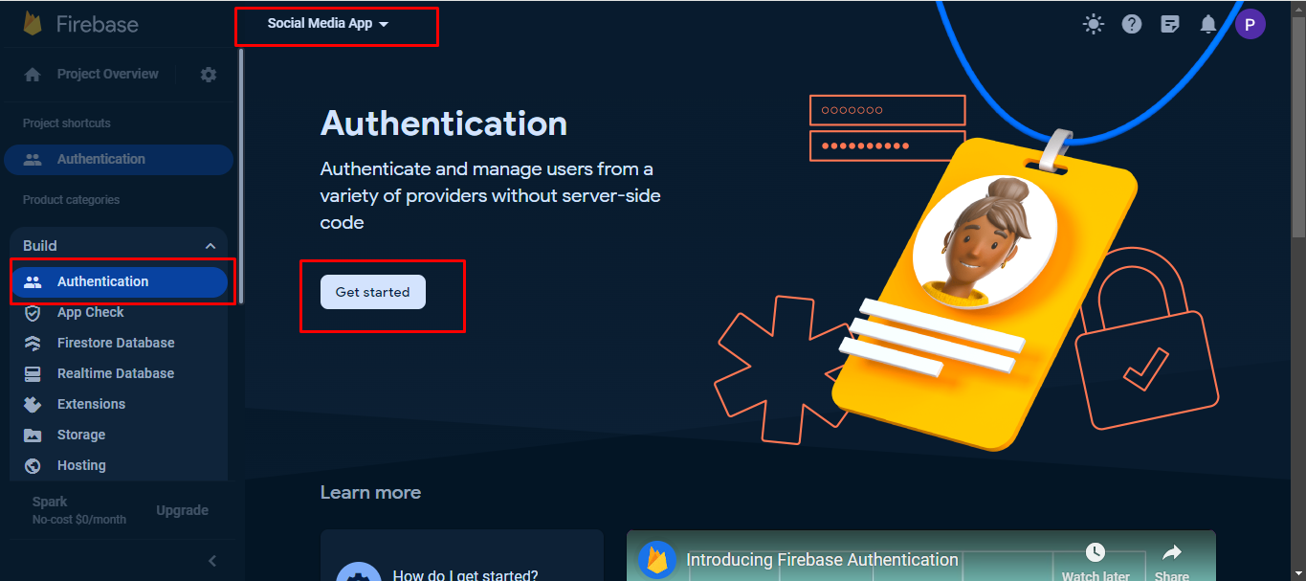Screen dimensions: 1306x581
Task: Click the Introducing Firebase Authentication video thumbnail
Action: pos(861,560)
